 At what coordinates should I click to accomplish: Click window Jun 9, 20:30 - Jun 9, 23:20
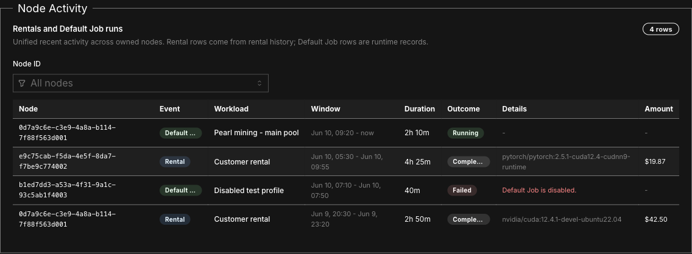[x=344, y=219]
